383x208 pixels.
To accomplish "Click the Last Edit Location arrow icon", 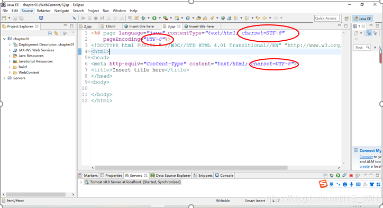I will pyautogui.click(x=258, y=18).
